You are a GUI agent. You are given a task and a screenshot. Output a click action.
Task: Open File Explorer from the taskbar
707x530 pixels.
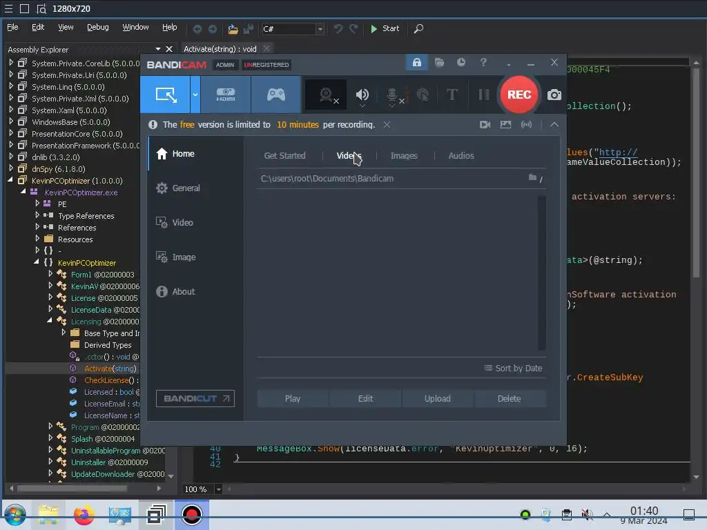[x=48, y=515]
